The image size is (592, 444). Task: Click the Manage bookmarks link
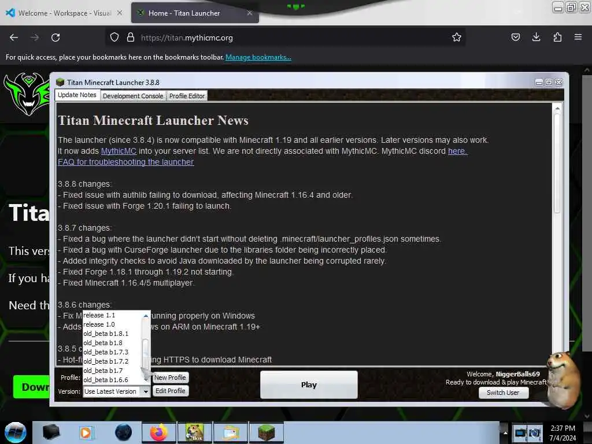click(258, 57)
